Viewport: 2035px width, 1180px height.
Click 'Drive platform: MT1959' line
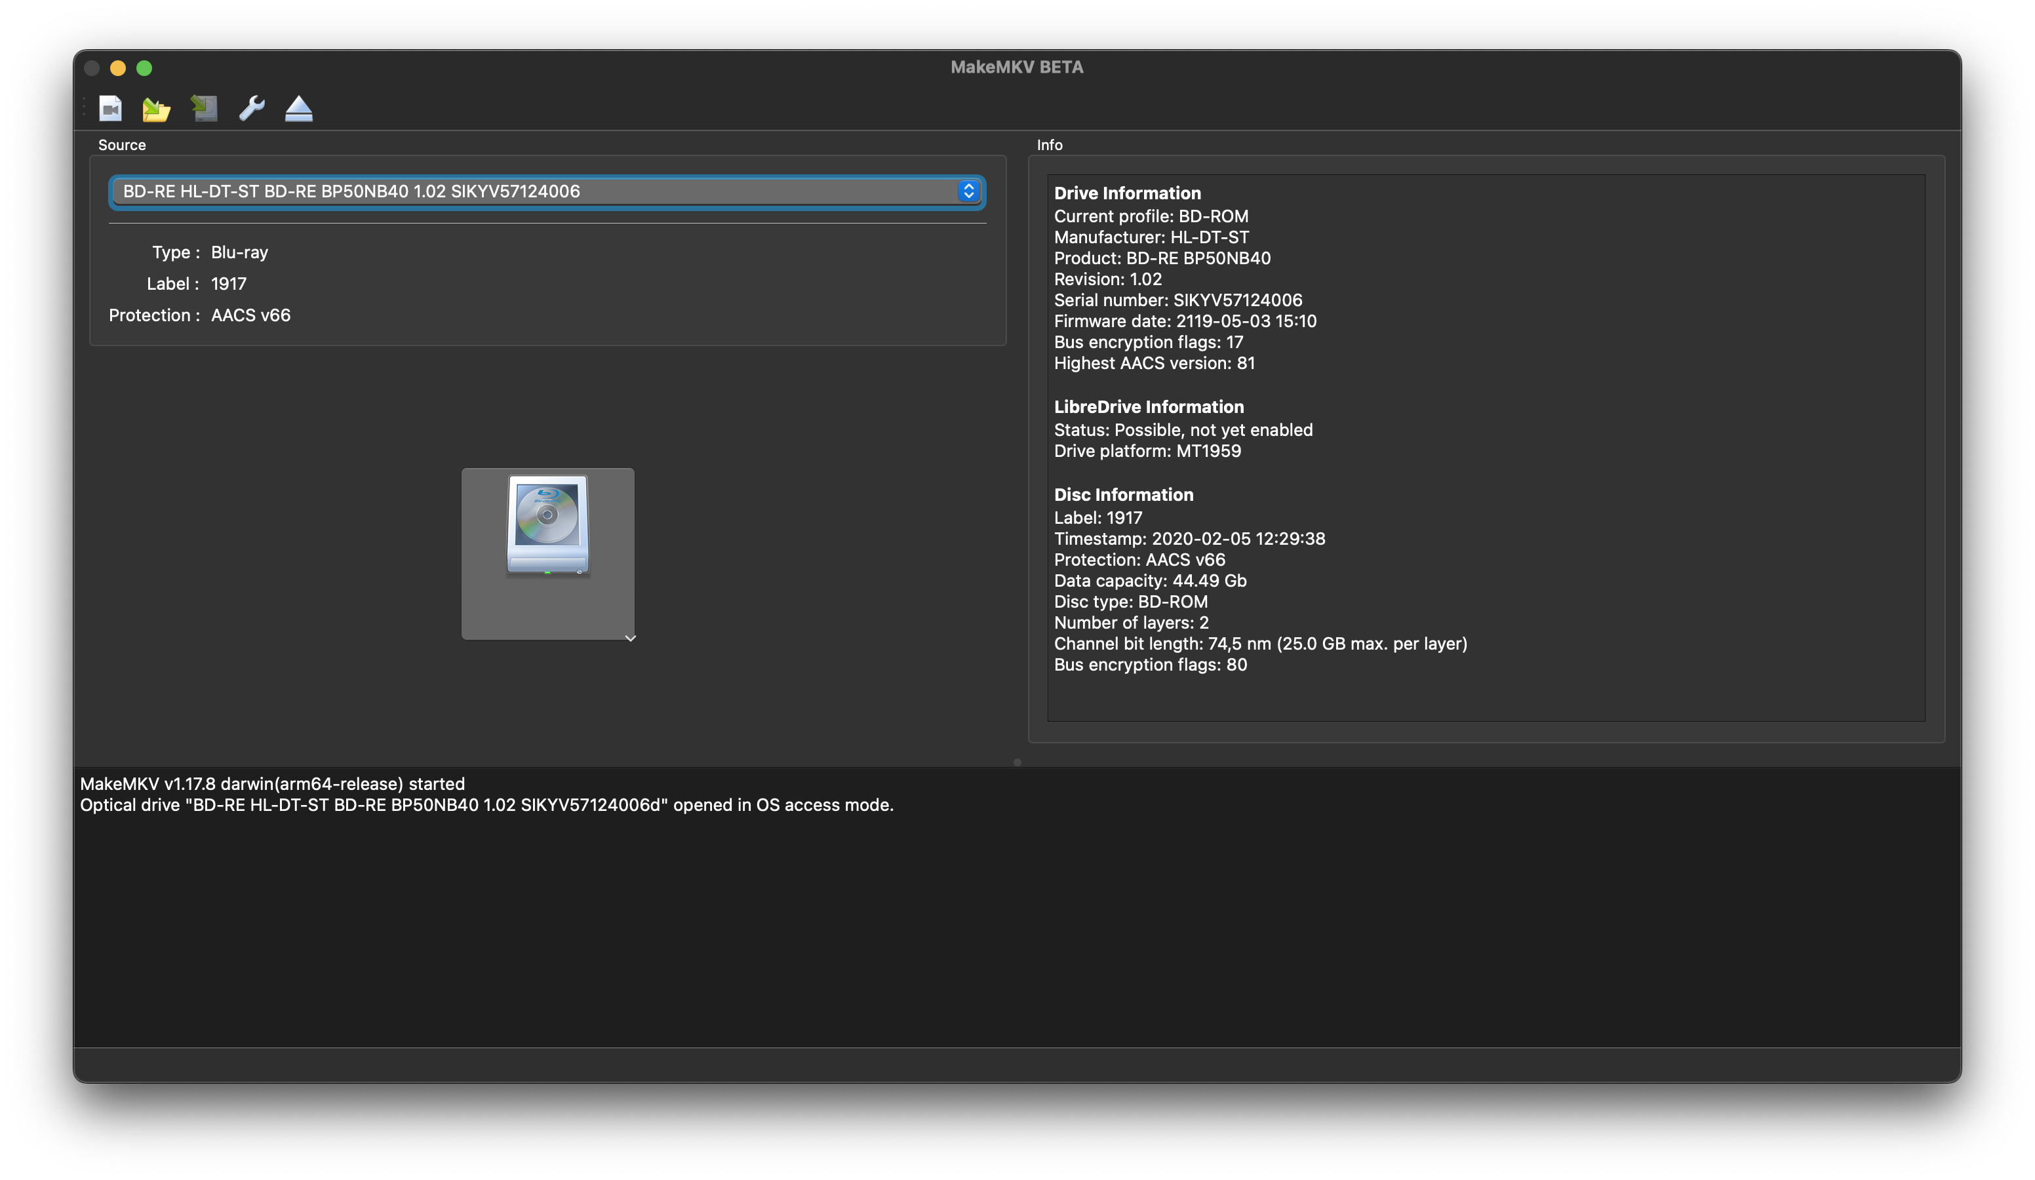click(x=1147, y=452)
